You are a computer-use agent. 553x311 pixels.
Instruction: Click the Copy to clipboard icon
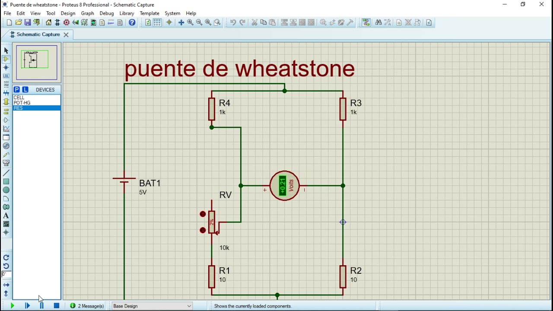263,22
